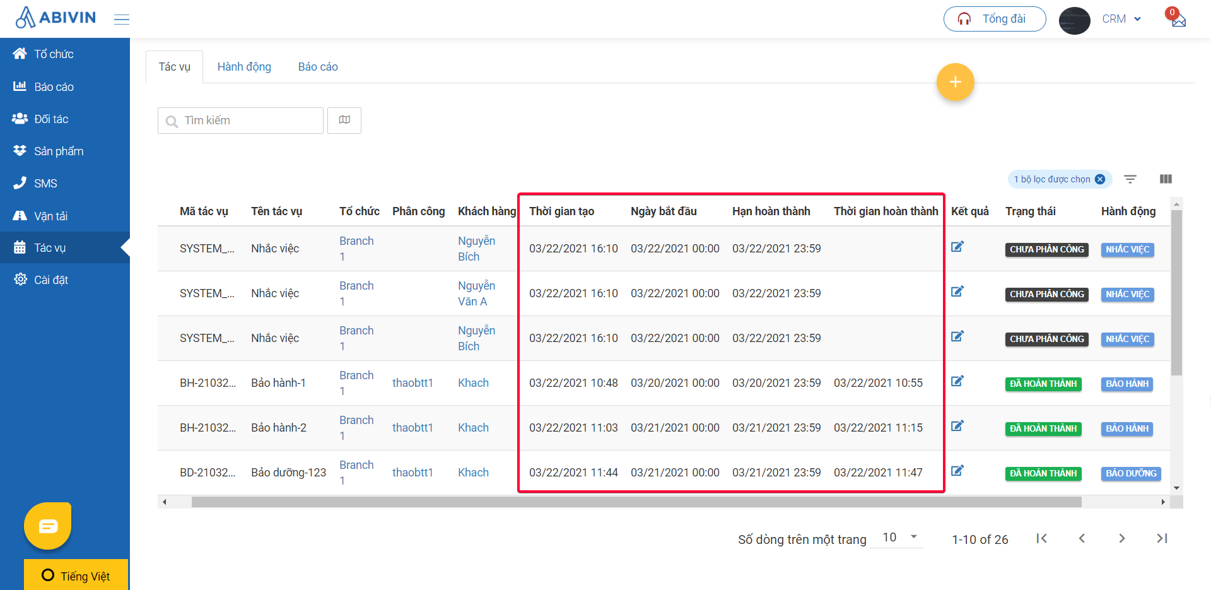Open the Tổng đài call center button
Screen dimensions: 1211x590
995,19
